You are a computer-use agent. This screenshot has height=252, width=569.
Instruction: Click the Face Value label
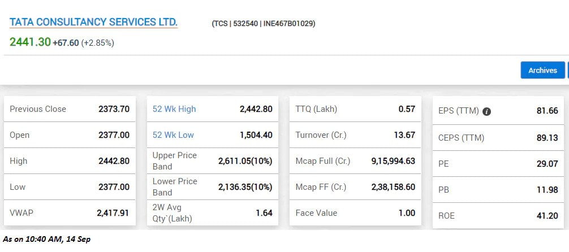tap(316, 213)
